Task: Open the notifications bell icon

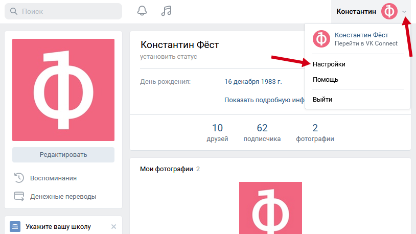Action: click(142, 11)
